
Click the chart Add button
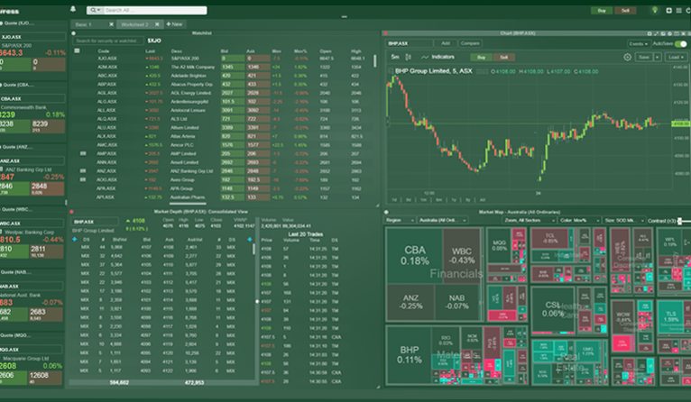pos(446,43)
